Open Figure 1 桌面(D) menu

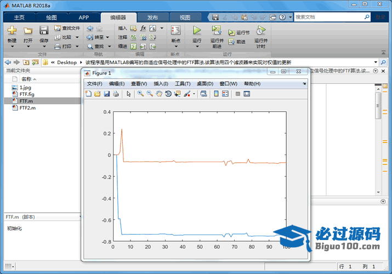[x=205, y=84]
